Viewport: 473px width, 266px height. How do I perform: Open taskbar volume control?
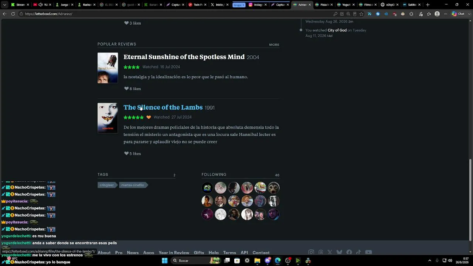(450, 260)
